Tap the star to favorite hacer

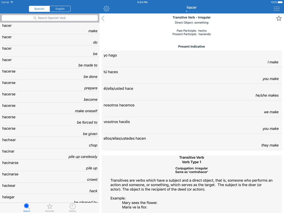[279, 18]
